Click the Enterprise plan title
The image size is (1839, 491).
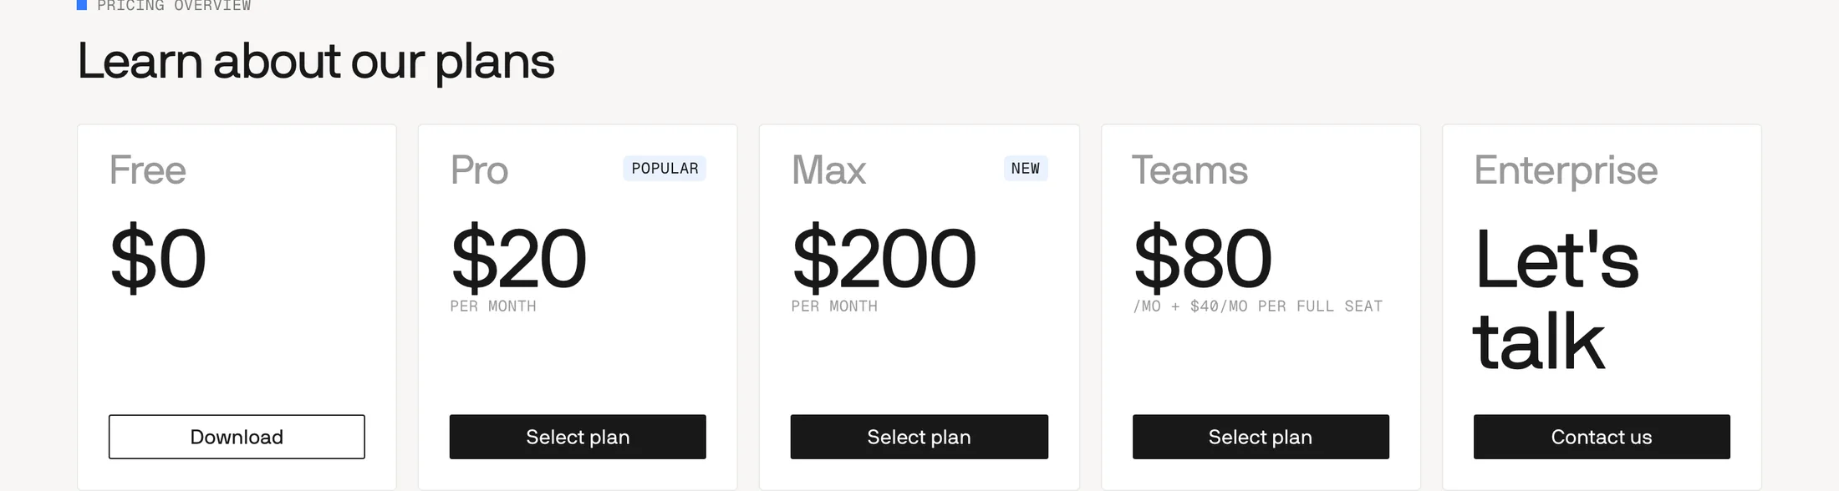(x=1566, y=171)
